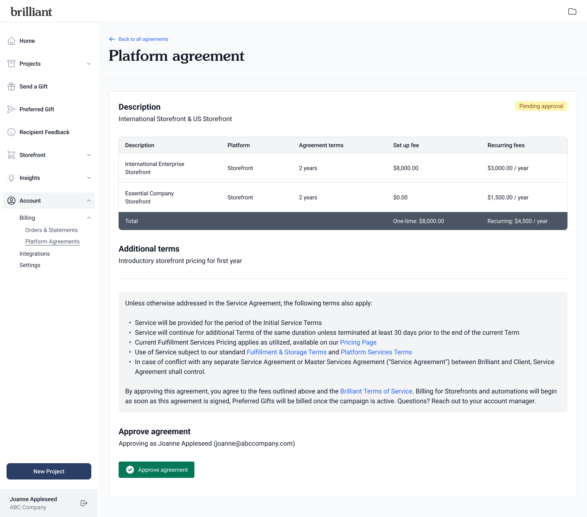Click Back to all agreements link
The height and width of the screenshot is (517, 587).
pos(143,39)
